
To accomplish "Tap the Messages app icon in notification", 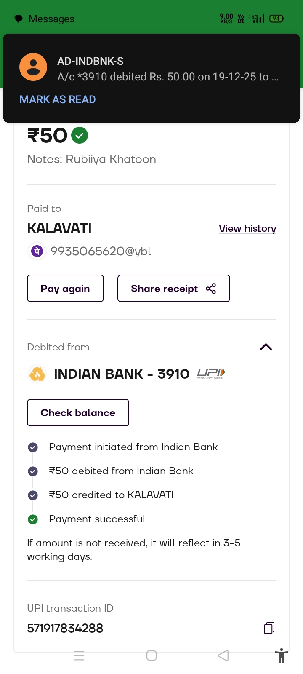I will pos(19,19).
